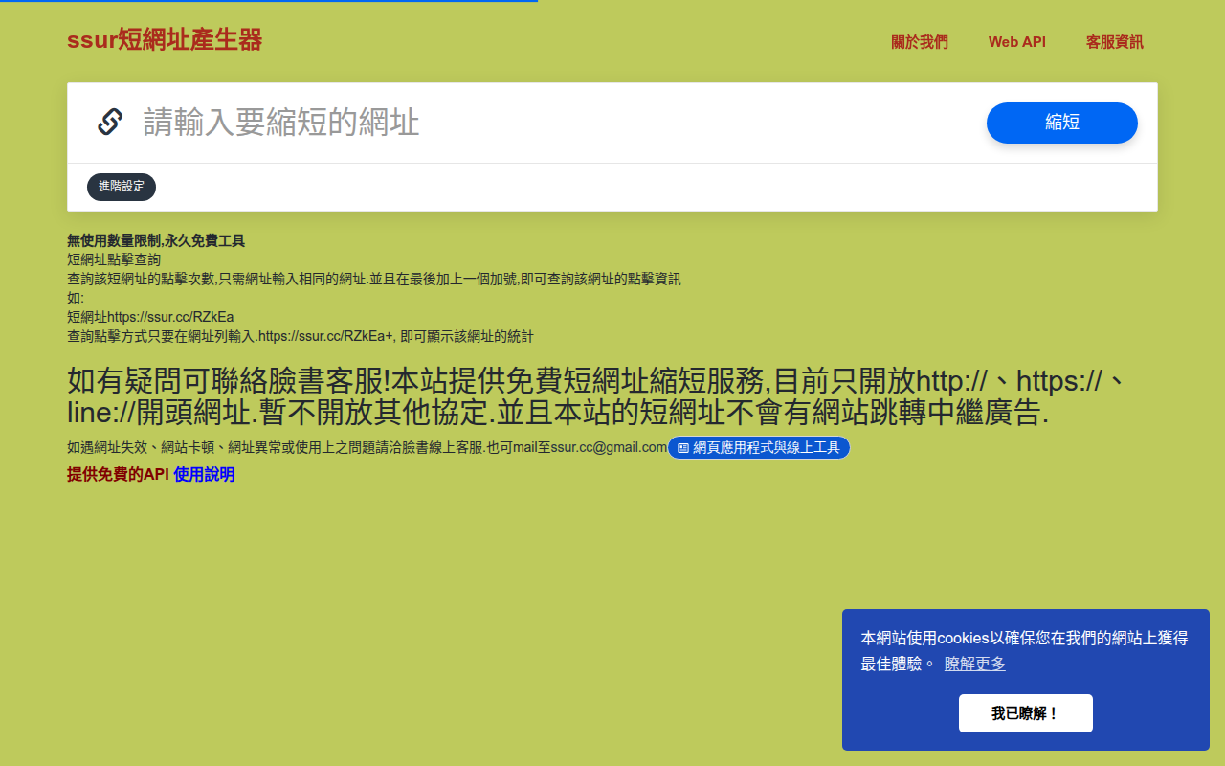Open the 關於我們 menu item
The image size is (1225, 766).
[920, 42]
